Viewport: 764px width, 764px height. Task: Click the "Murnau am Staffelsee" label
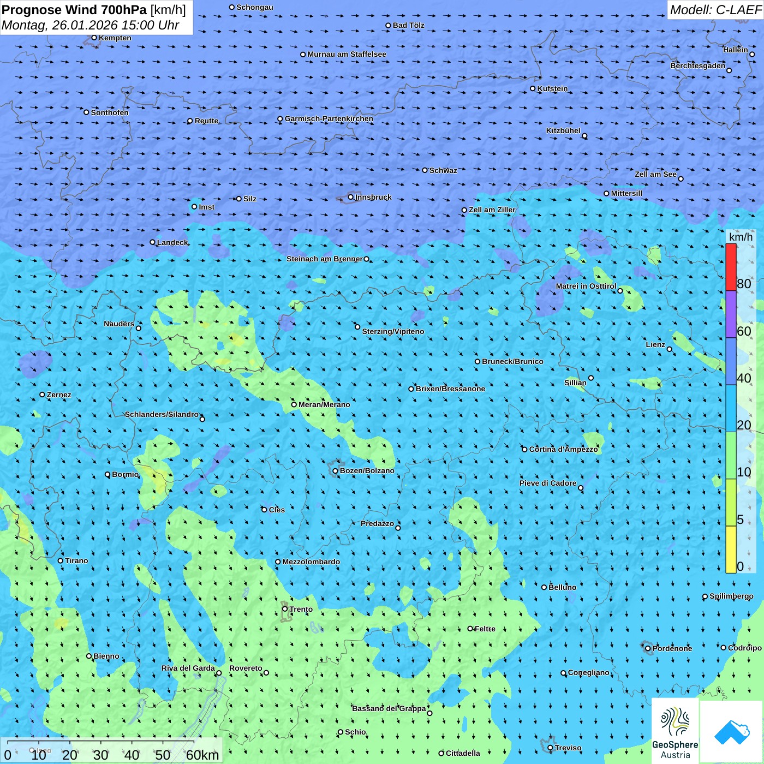pos(347,54)
